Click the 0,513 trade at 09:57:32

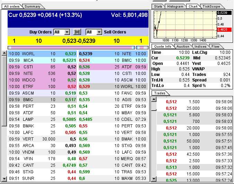195,167
